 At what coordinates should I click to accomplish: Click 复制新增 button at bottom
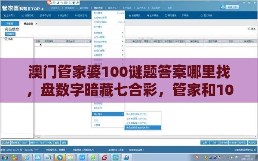(15, 143)
